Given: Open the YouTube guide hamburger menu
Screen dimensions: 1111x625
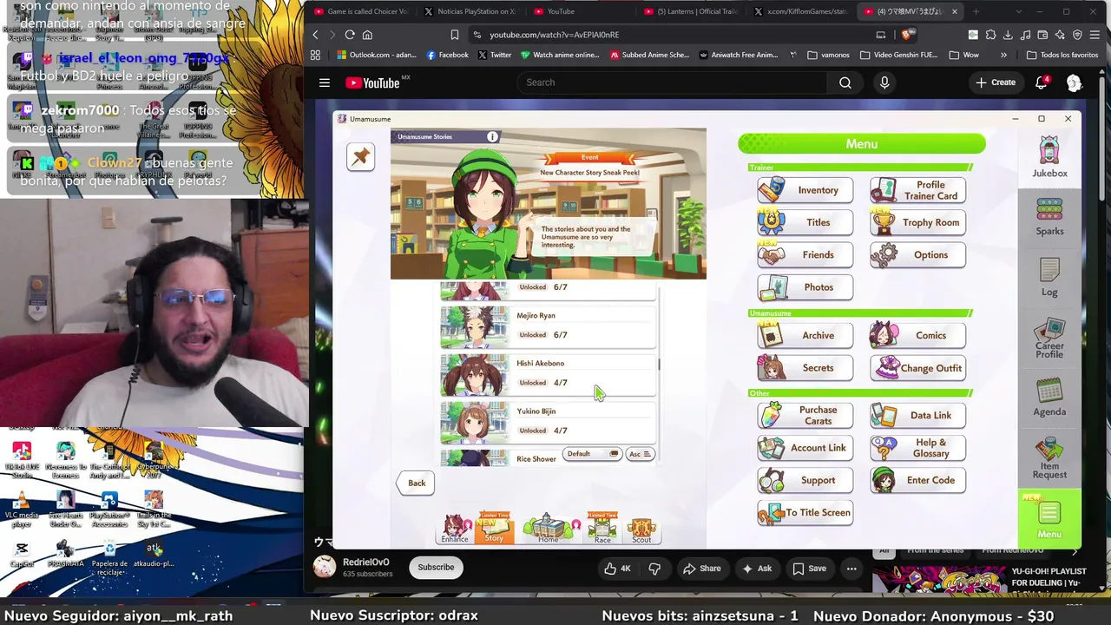Looking at the screenshot, I should (x=325, y=83).
